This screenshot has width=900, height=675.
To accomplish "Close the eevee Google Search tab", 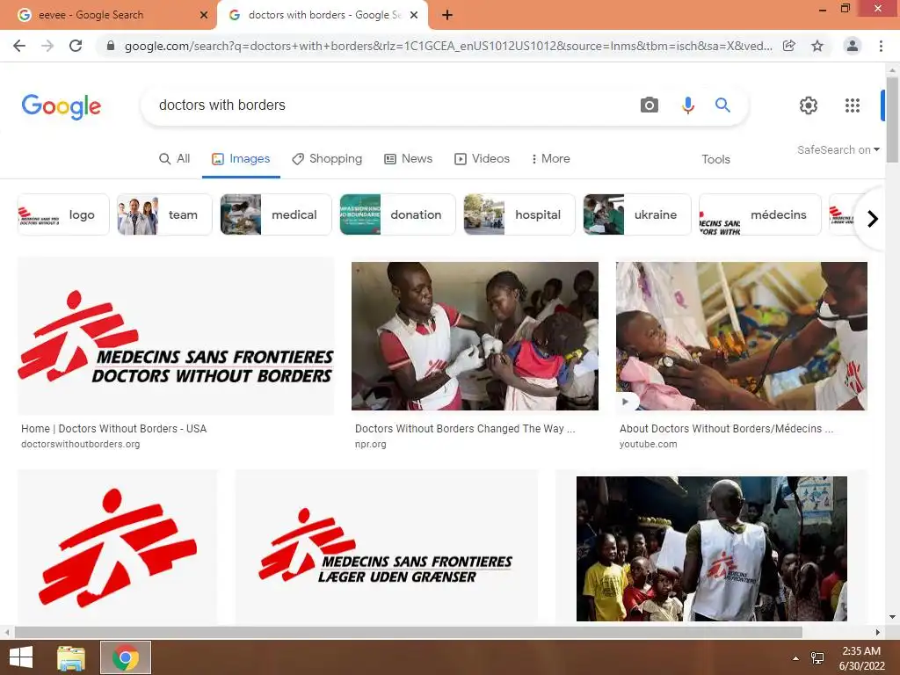I will point(204,16).
